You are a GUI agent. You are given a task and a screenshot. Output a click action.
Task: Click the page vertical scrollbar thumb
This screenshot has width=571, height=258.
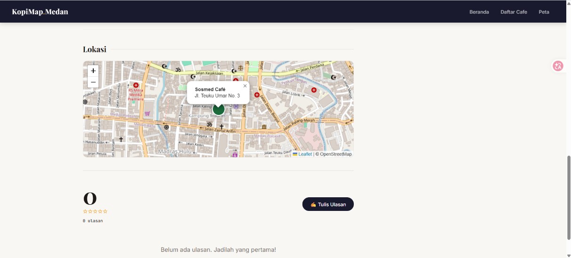[568, 198]
